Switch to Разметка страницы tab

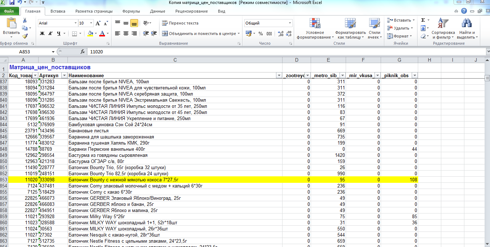[94, 11]
